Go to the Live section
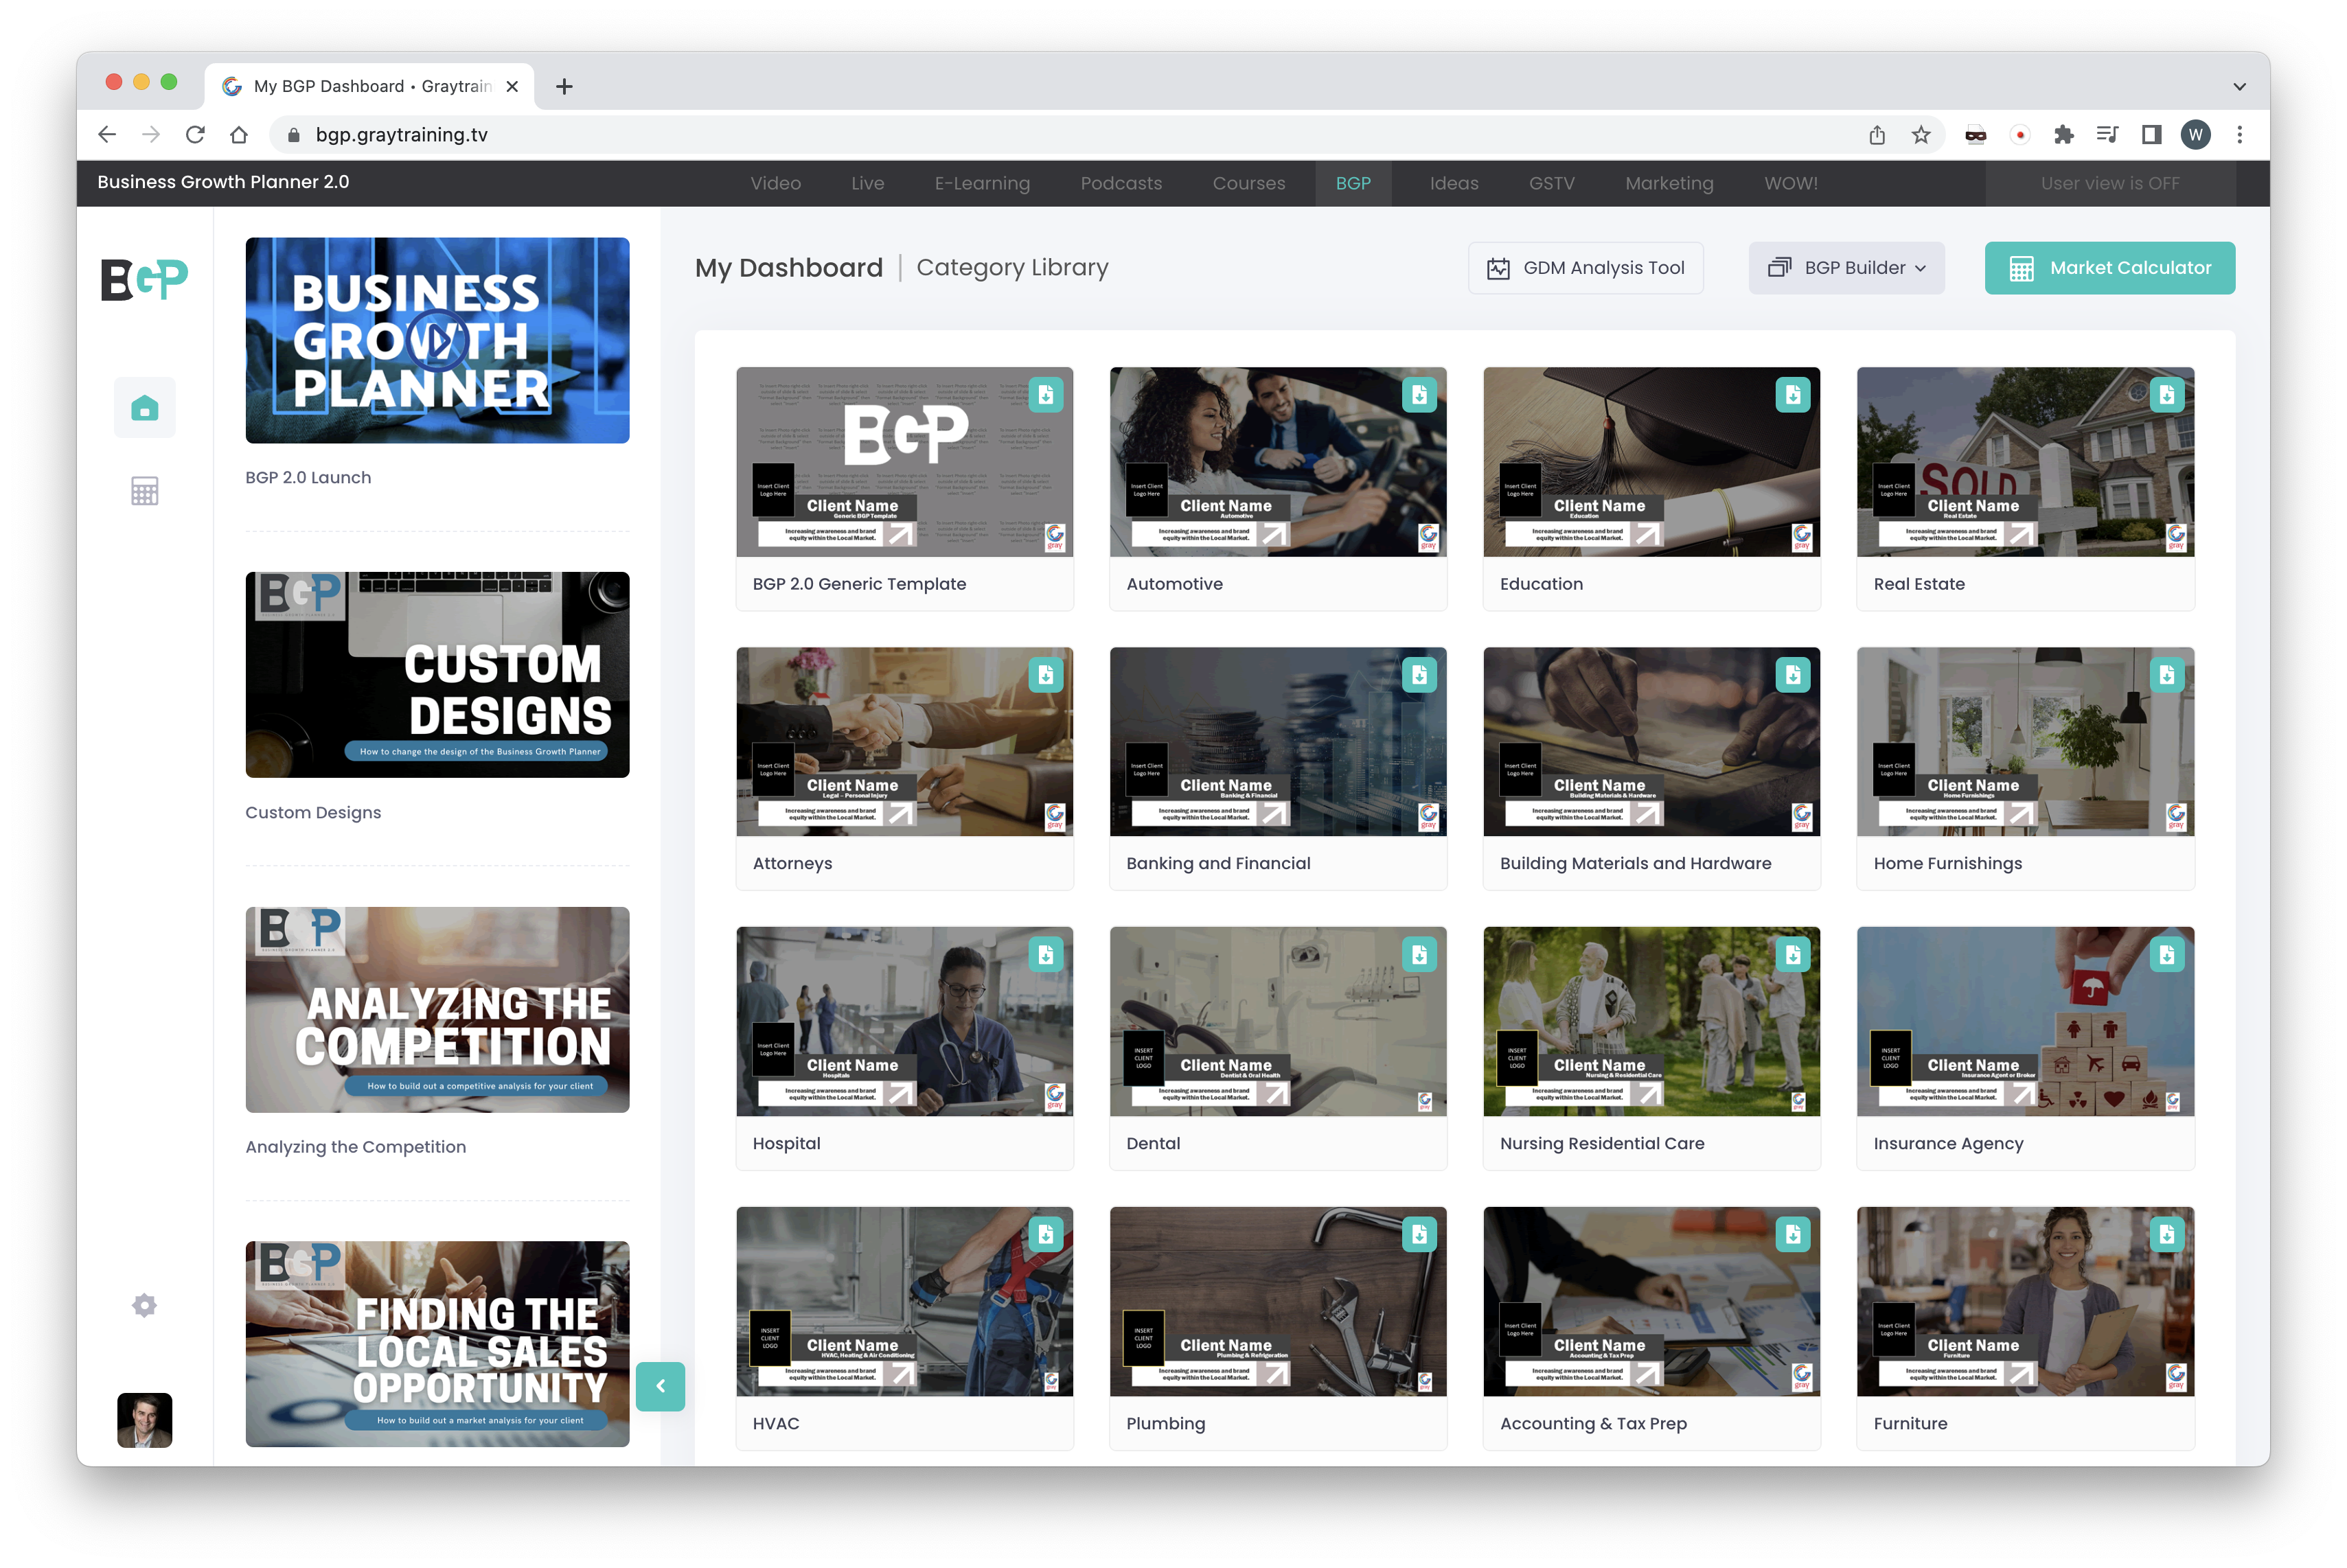Image resolution: width=2347 pixels, height=1568 pixels. [x=867, y=183]
